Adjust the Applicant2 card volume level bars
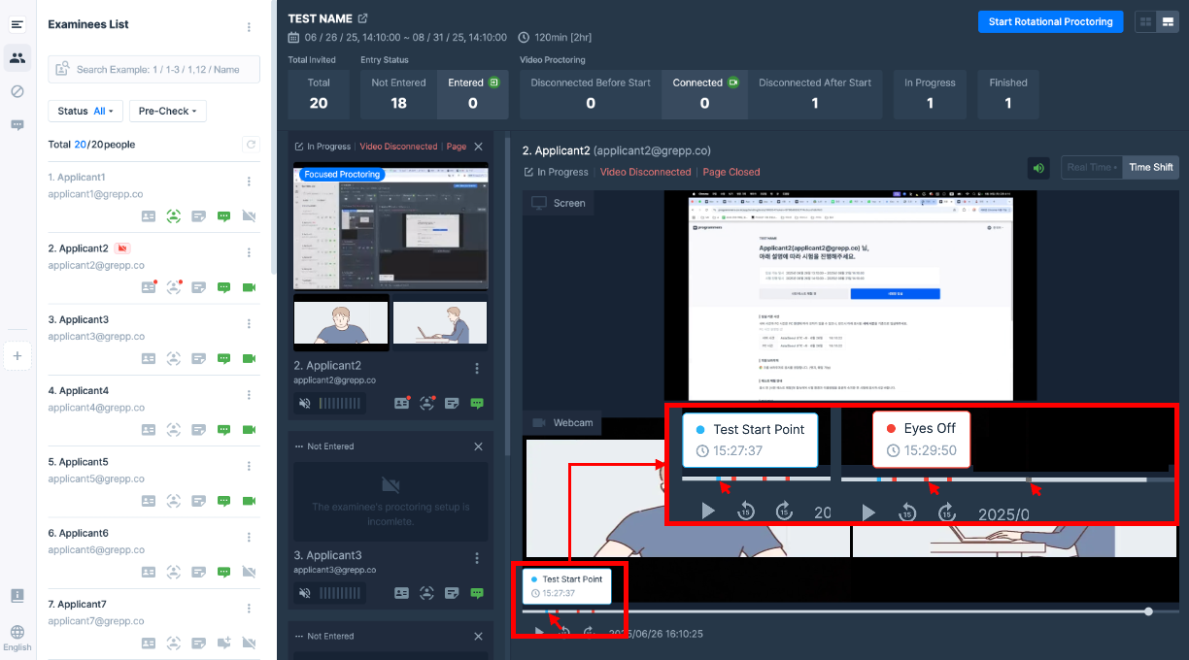 tap(339, 403)
